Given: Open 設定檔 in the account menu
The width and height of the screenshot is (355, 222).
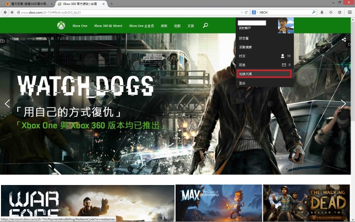Looking at the screenshot, I should click(x=244, y=38).
